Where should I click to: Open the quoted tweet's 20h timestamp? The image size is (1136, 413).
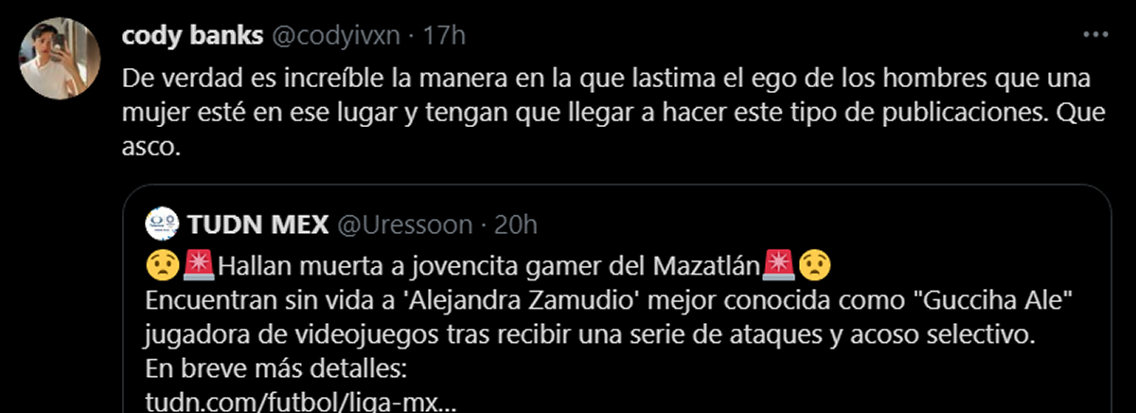tap(515, 224)
